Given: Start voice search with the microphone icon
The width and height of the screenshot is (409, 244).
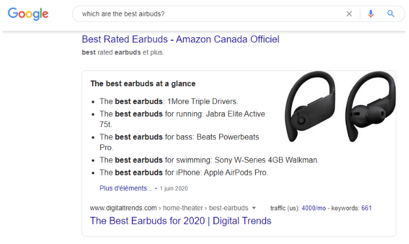Looking at the screenshot, I should coord(371,14).
